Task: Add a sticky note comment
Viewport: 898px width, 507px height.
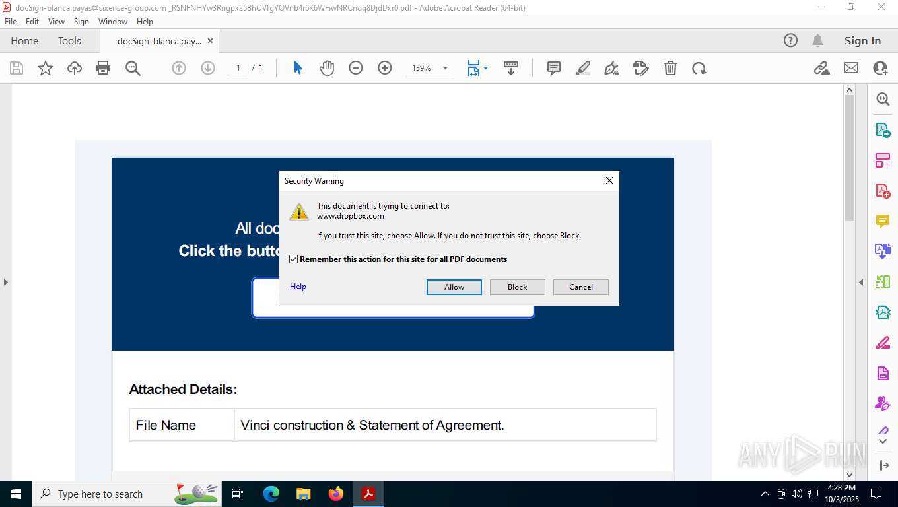Action: (554, 68)
